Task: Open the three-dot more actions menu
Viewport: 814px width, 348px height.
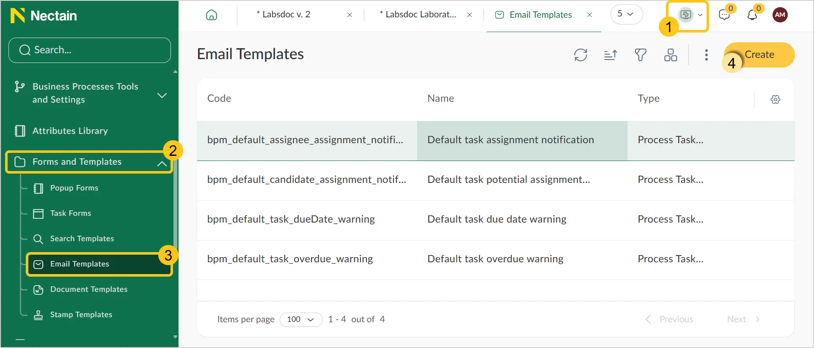Action: coord(706,55)
